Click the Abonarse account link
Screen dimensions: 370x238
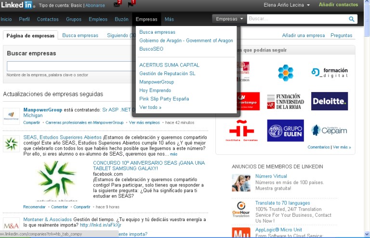tap(95, 5)
